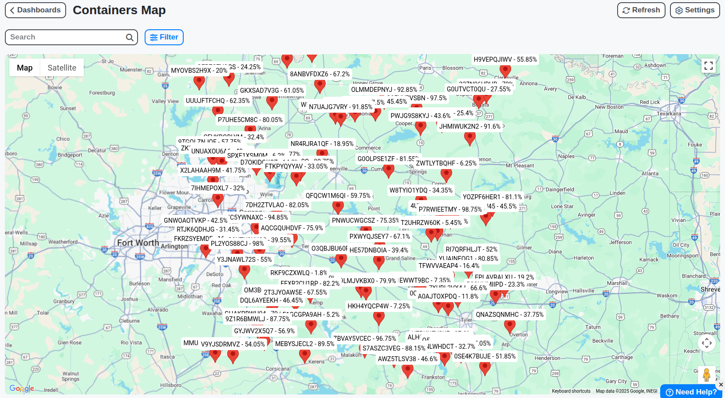The width and height of the screenshot is (725, 398).
Task: Select label AQCGQUHDVF - 75.9%
Action: 292,228
